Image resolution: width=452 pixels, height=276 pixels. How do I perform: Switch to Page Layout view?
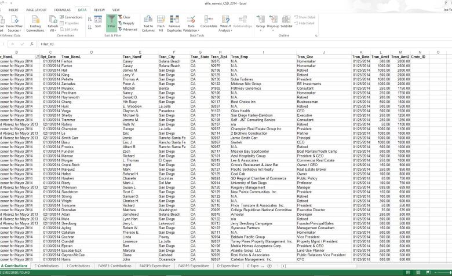click(418, 273)
